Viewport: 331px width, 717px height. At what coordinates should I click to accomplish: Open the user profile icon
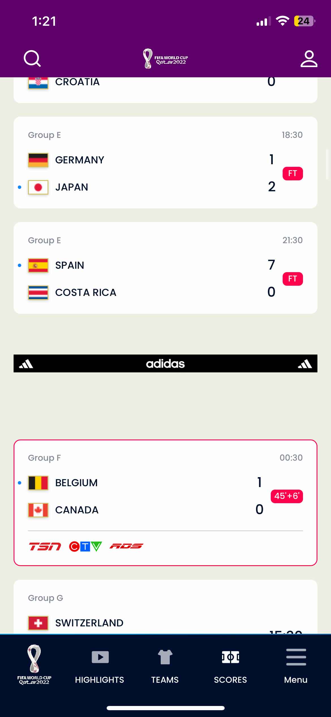(309, 59)
